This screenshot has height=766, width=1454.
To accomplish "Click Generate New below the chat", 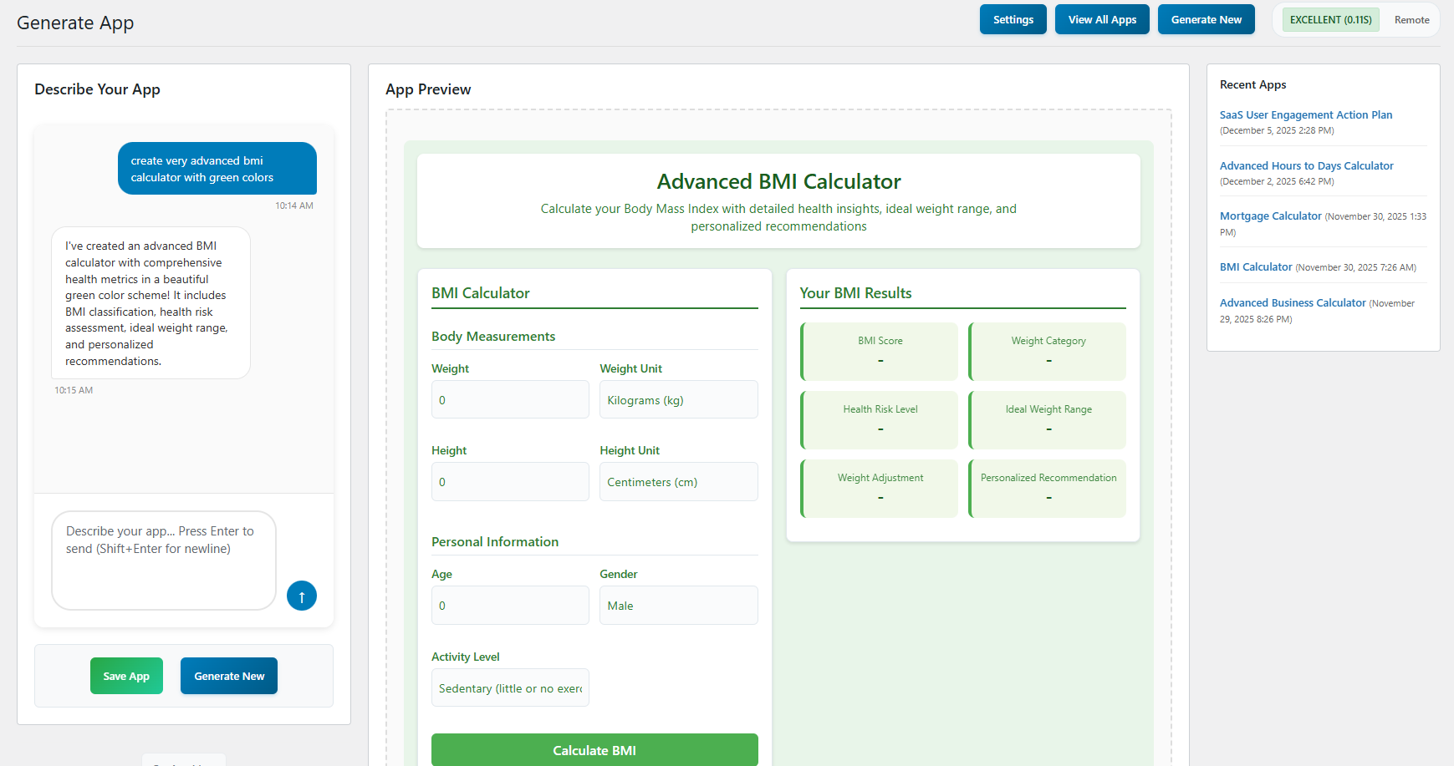I will (x=229, y=676).
